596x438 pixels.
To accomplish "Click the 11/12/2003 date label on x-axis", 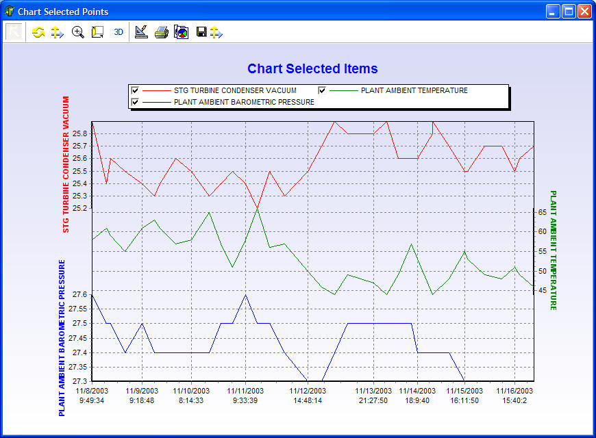I will [308, 391].
